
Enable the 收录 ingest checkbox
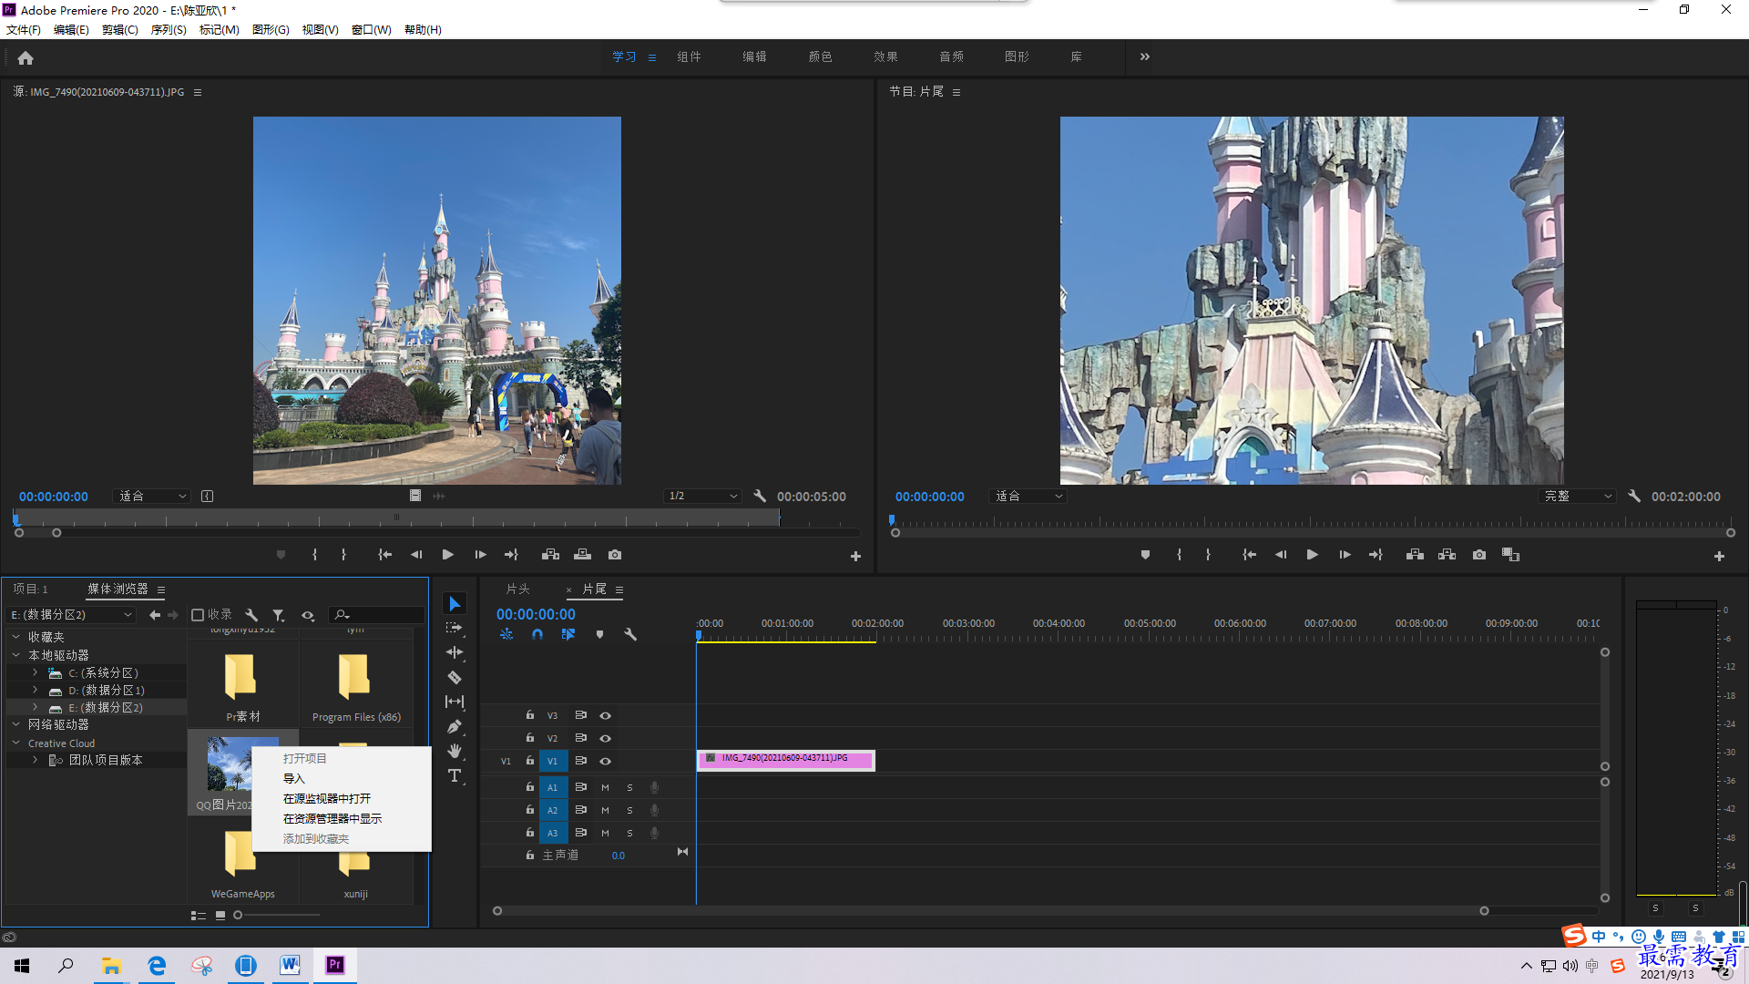pyautogui.click(x=198, y=615)
